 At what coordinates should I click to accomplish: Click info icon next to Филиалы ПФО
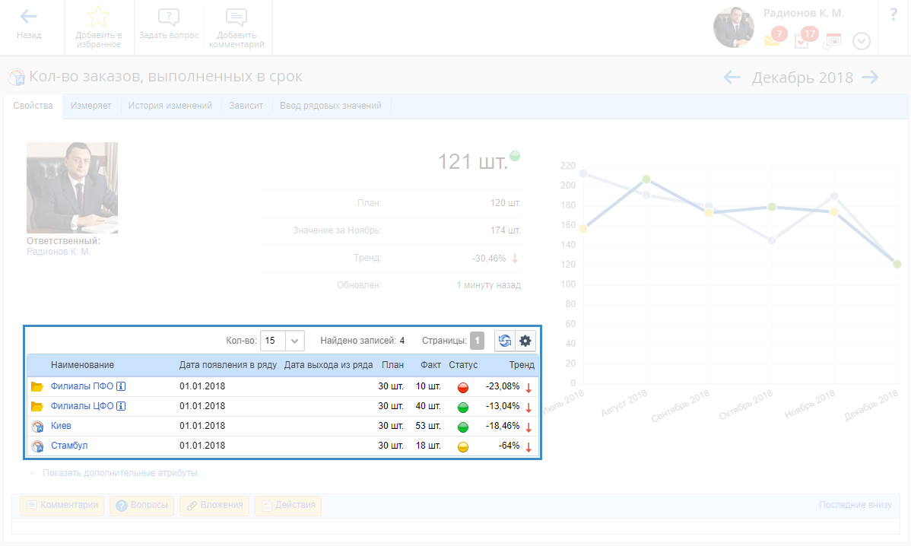(x=121, y=386)
